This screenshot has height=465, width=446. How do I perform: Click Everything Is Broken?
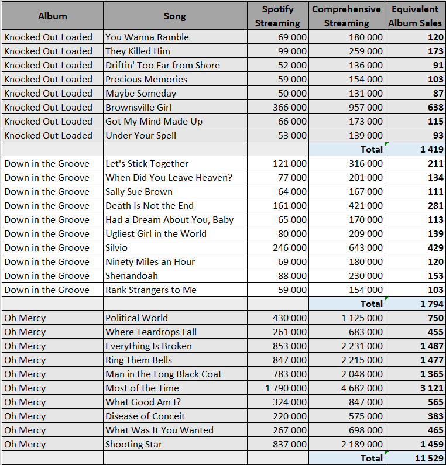tap(175, 346)
